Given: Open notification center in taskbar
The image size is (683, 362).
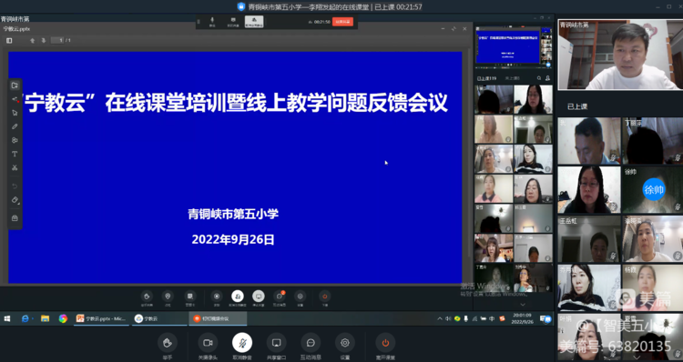Looking at the screenshot, I should tap(545, 318).
